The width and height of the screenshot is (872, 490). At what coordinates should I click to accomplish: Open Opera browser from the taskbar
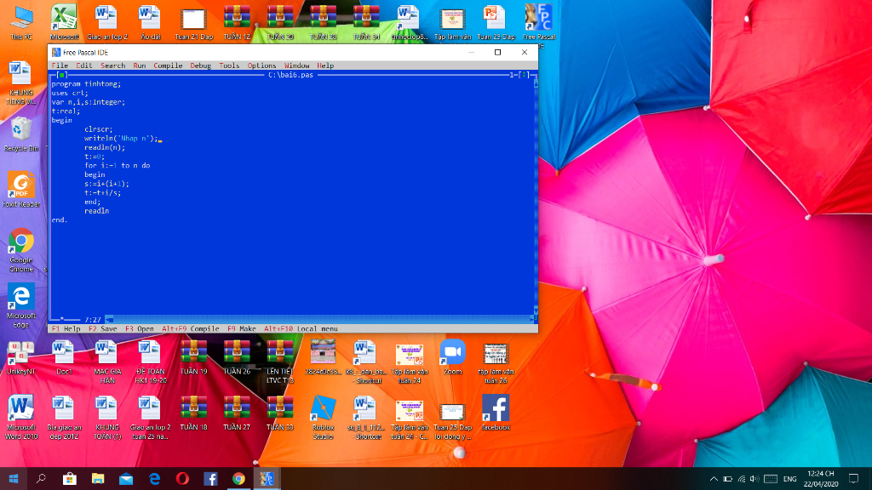click(182, 478)
